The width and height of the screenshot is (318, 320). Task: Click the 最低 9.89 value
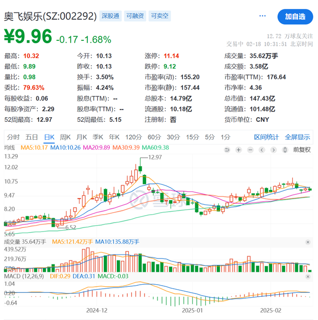29,67
